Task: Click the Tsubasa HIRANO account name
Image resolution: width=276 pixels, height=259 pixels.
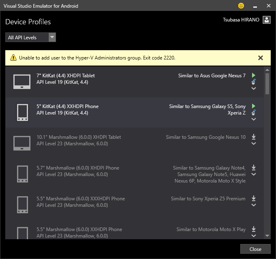Action: click(x=241, y=19)
